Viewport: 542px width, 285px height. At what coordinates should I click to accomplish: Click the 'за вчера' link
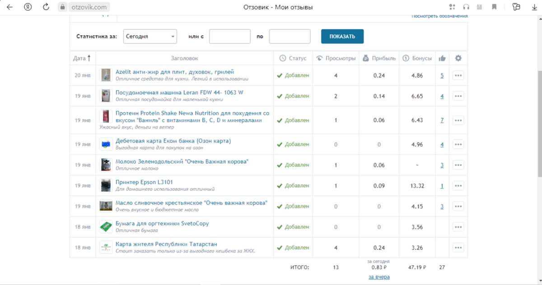point(379,277)
